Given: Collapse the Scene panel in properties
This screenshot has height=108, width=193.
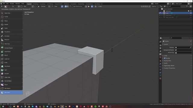Looking at the screenshot, I should coord(166,44).
